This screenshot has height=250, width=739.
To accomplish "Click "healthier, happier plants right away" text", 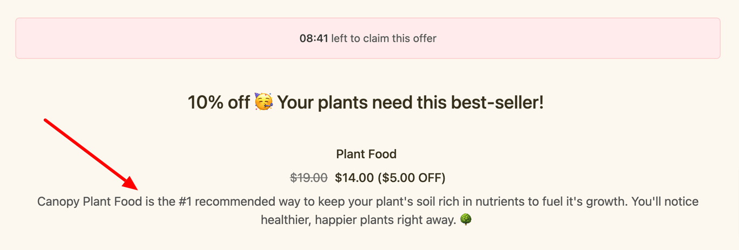I will (x=358, y=220).
